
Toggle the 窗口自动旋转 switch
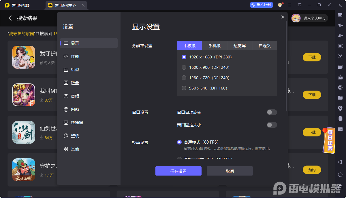coord(272,112)
